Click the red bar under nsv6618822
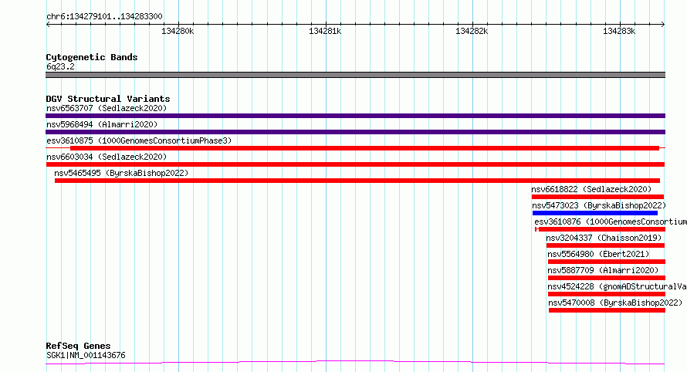The width and height of the screenshot is (687, 372). [597, 197]
